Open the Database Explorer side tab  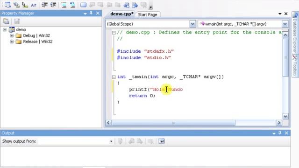(295, 33)
